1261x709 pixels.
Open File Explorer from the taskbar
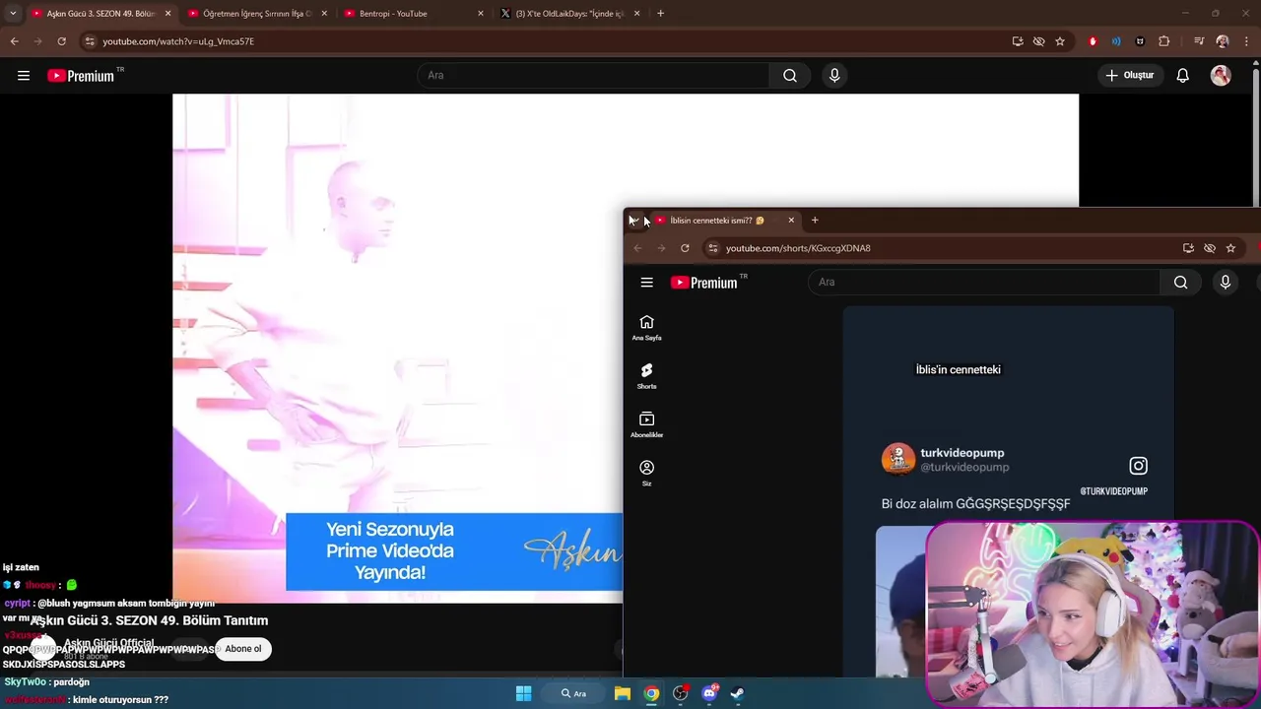(623, 693)
